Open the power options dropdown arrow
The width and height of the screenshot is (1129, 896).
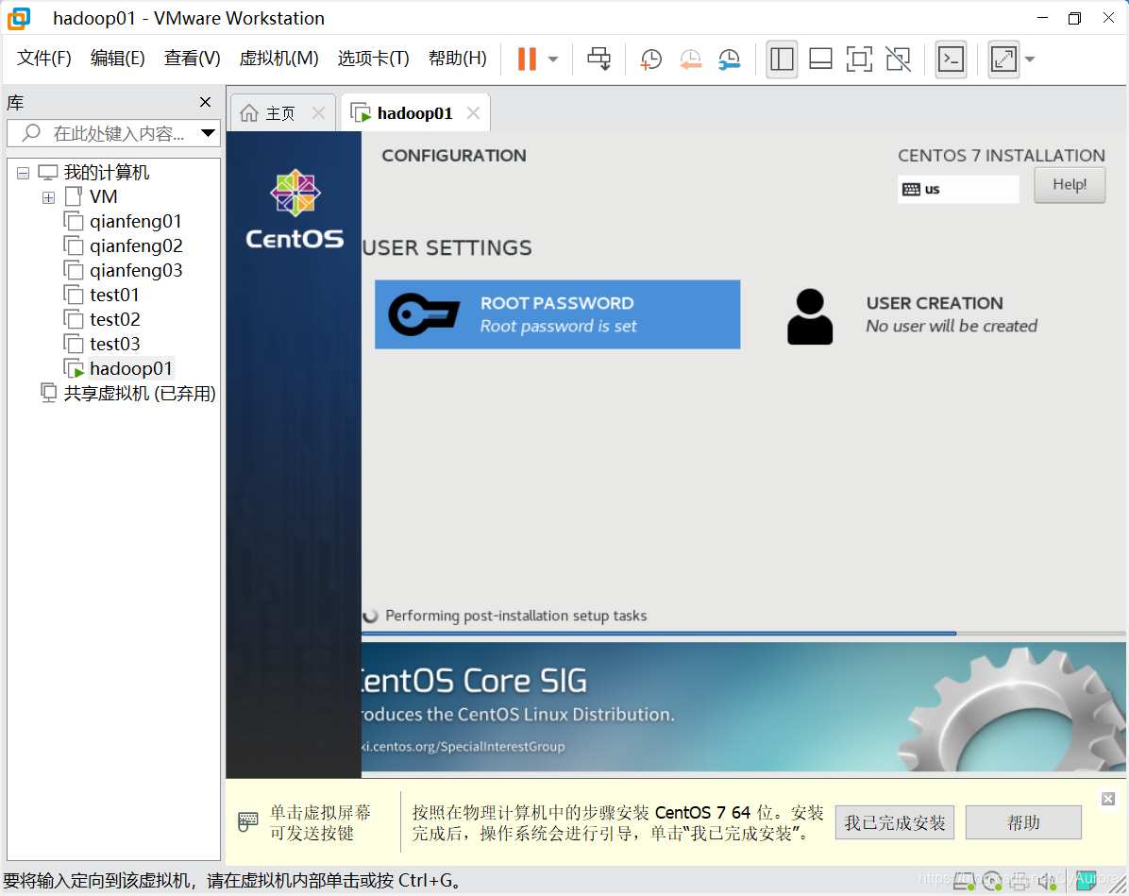point(553,59)
